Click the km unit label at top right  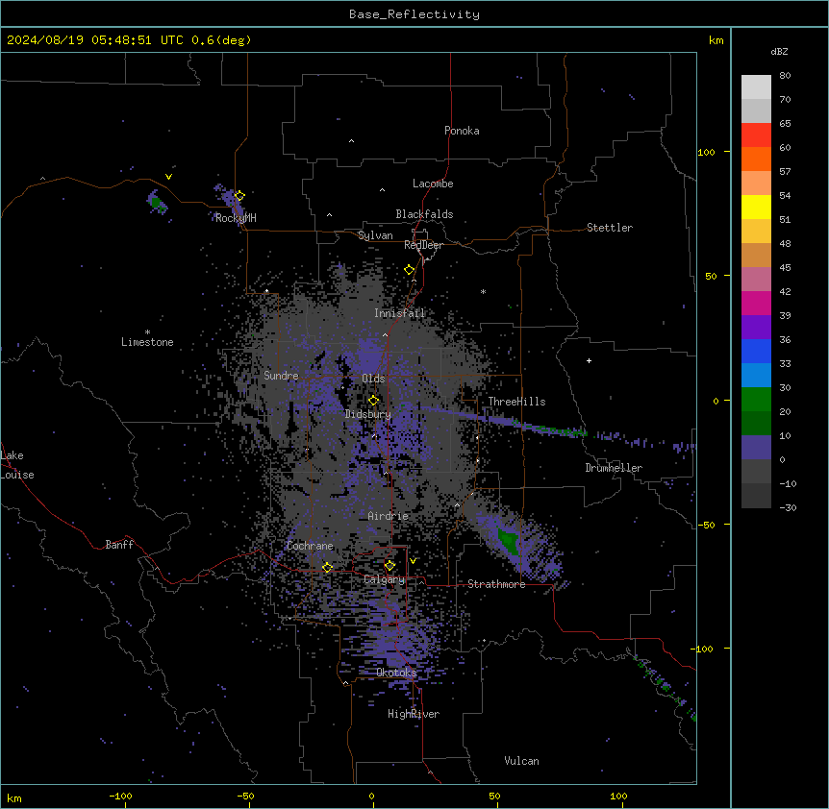click(x=716, y=40)
